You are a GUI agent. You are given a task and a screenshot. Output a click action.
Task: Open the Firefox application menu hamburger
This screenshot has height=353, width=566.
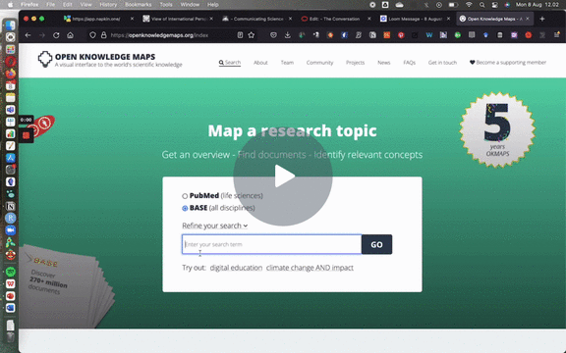tap(556, 35)
